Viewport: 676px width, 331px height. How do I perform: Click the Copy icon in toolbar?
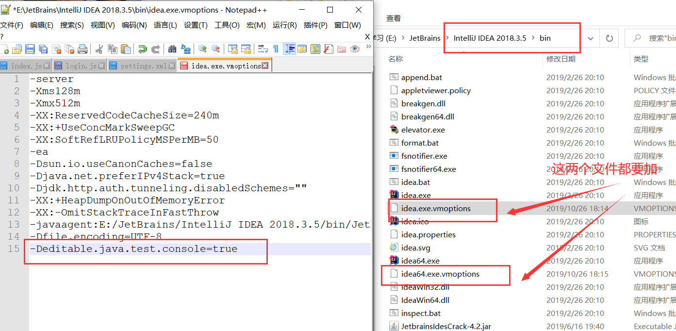tap(113, 49)
